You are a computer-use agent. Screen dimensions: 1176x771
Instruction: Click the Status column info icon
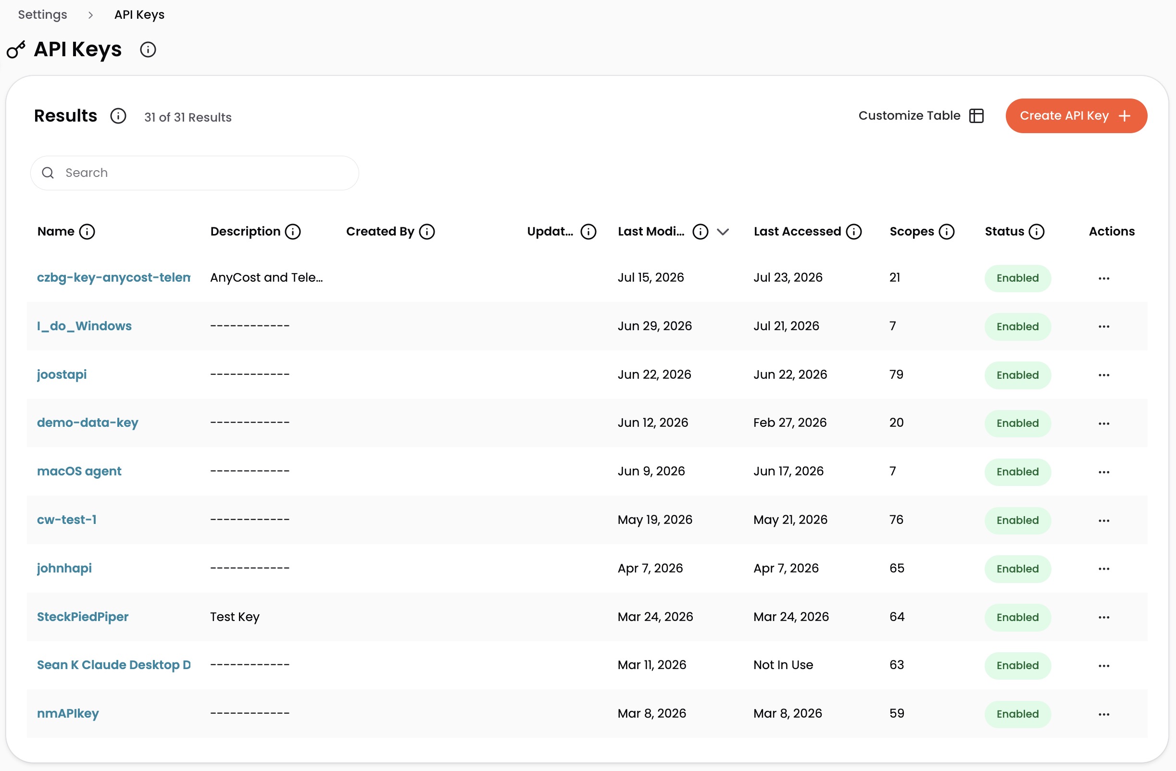click(x=1037, y=232)
